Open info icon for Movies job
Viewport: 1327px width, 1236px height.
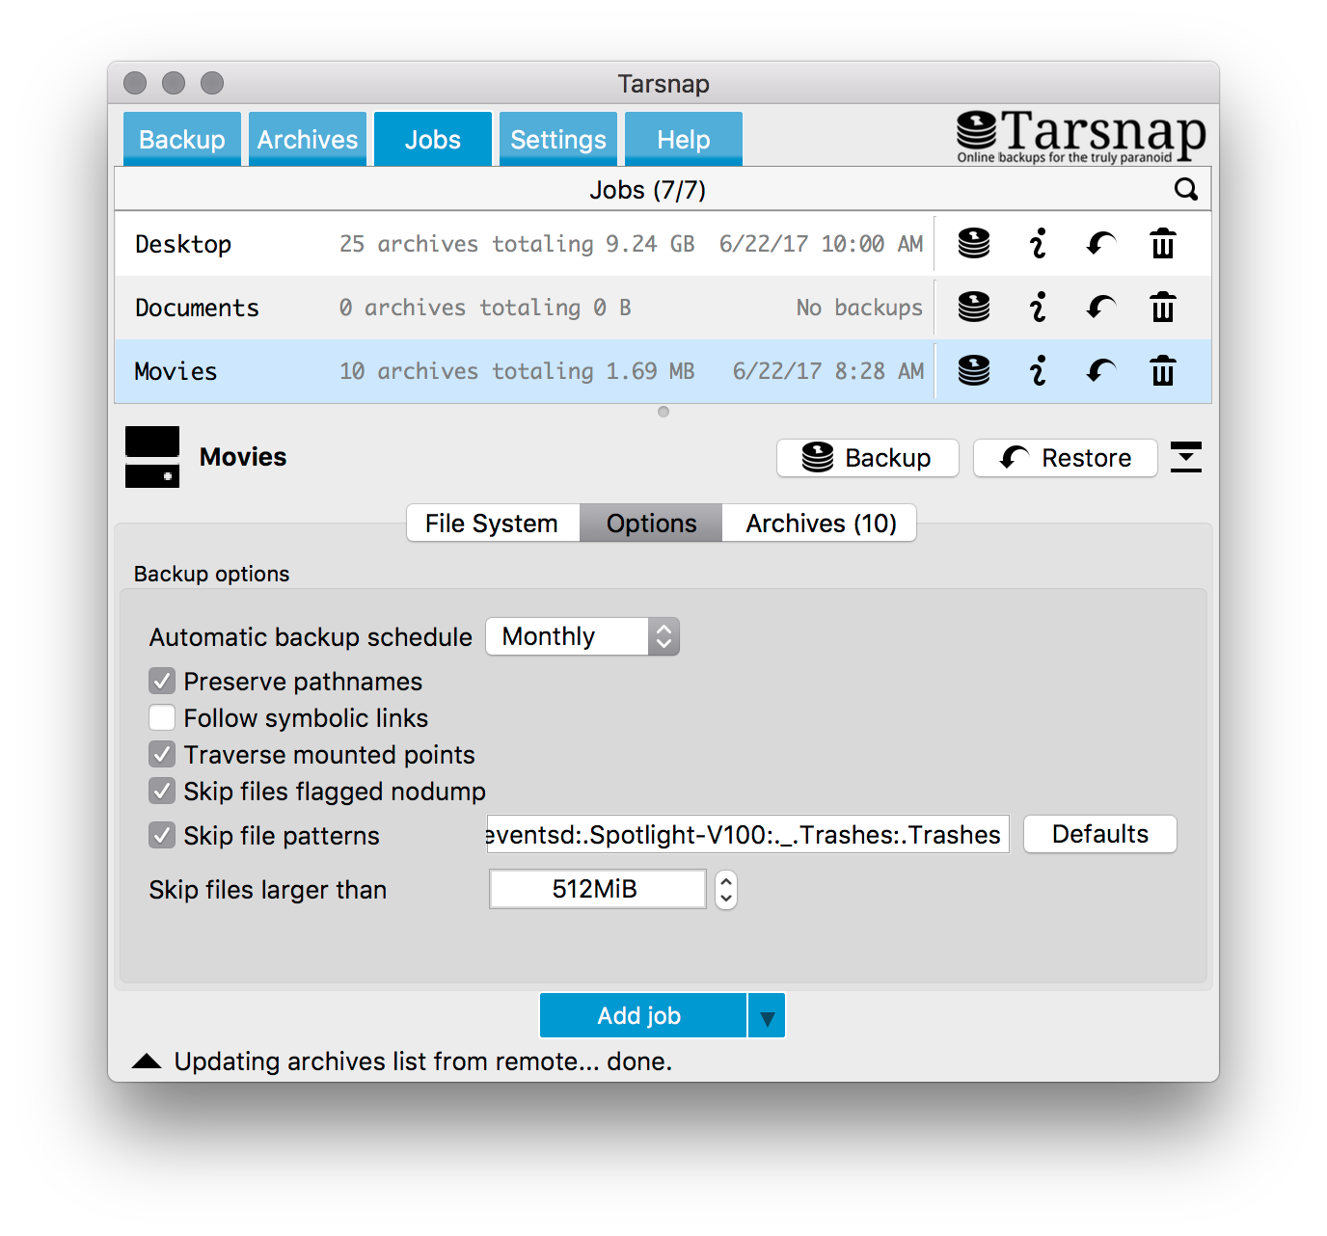[1038, 370]
